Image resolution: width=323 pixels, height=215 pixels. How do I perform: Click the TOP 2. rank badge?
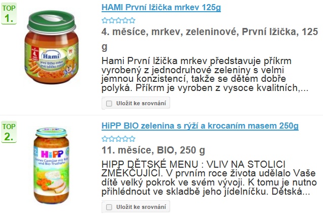click(9, 132)
